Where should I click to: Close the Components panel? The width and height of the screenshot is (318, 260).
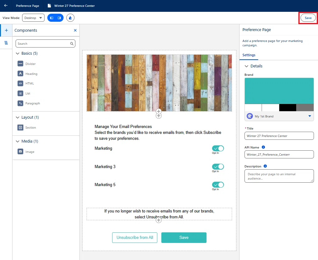pyautogui.click(x=75, y=30)
